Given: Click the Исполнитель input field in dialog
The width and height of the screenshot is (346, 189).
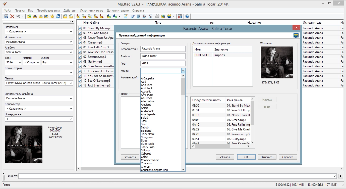Looking at the screenshot, I should click(163, 49).
